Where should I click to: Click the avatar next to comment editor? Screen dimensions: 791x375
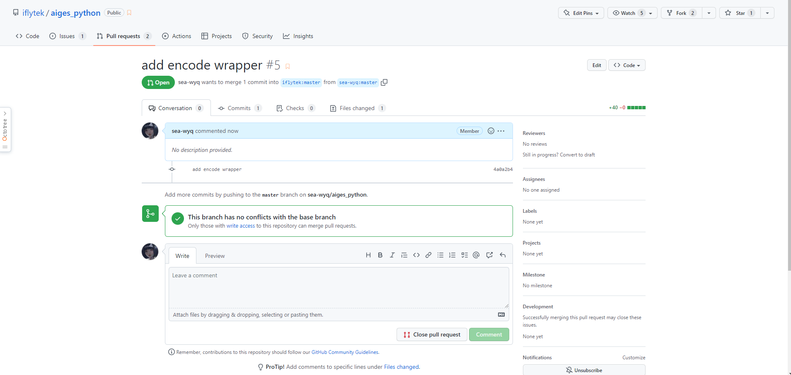(150, 252)
